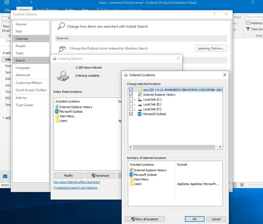Select Calendar in Outlook Options sidebar
Screen dimensions: 263x224
(x=31, y=38)
